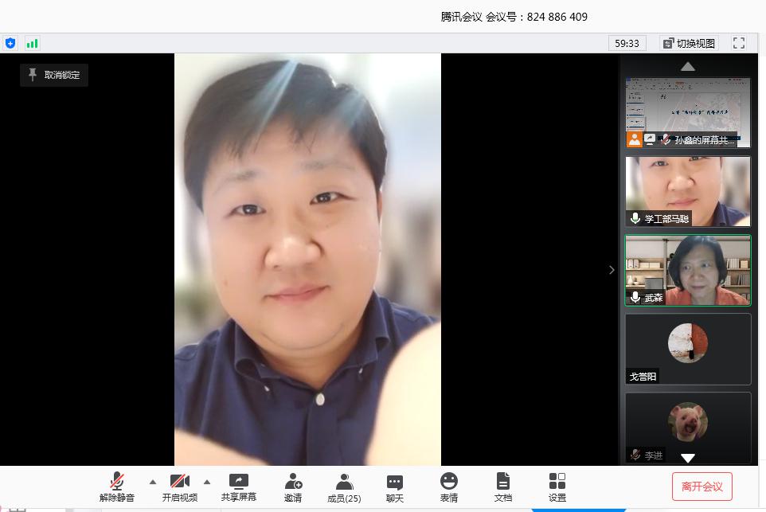
Task: Open the 文档 documents icon
Action: (503, 487)
